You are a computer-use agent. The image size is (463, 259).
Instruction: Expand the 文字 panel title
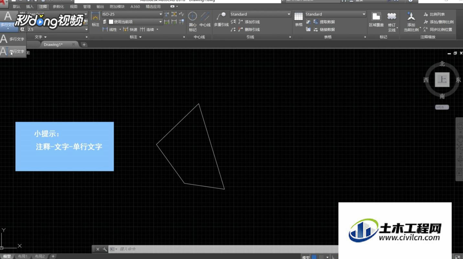coord(41,37)
